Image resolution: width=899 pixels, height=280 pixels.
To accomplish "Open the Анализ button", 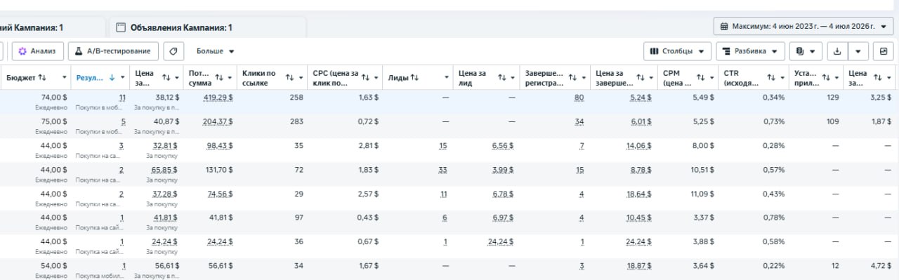I will point(38,51).
